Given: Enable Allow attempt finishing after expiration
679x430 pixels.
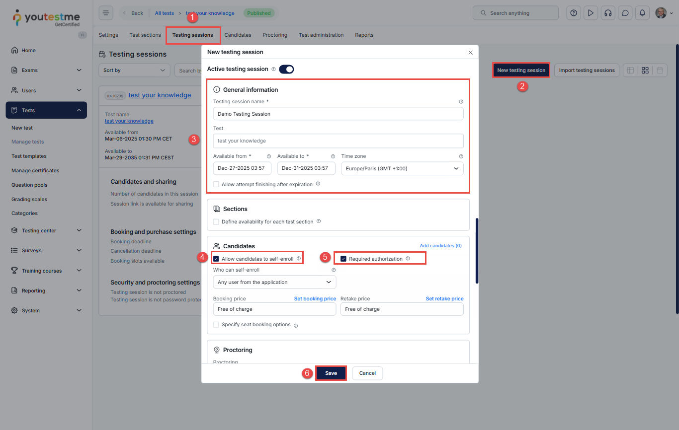Looking at the screenshot, I should coord(216,184).
